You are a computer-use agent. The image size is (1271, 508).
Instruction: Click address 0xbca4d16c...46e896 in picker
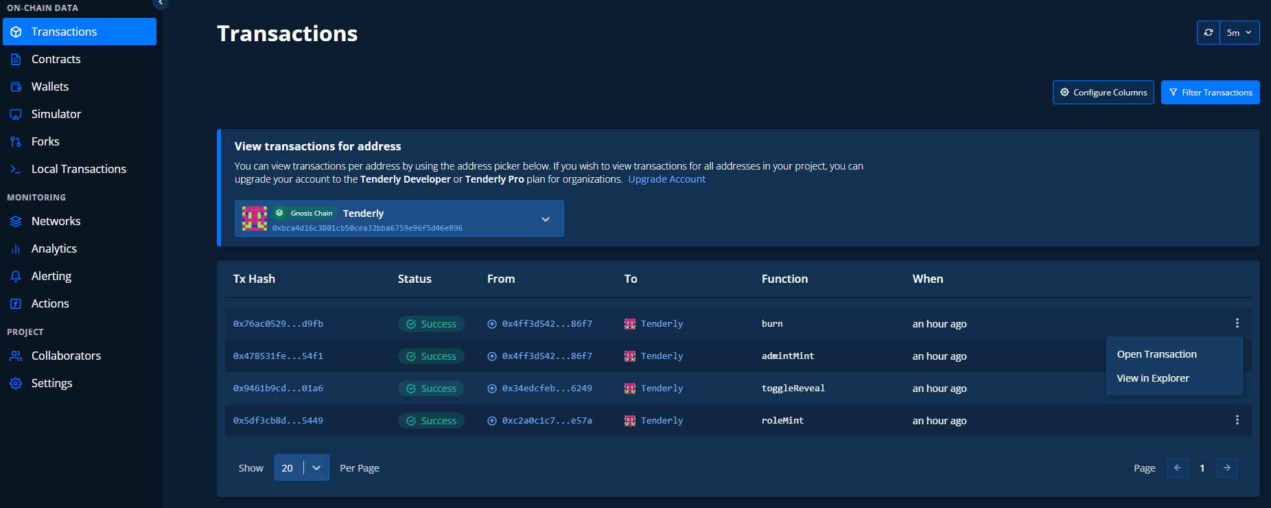pos(367,228)
